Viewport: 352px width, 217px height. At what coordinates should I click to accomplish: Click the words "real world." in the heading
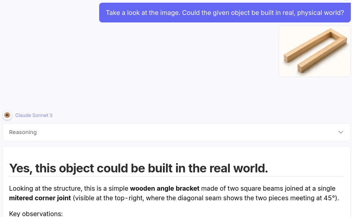point(239,168)
